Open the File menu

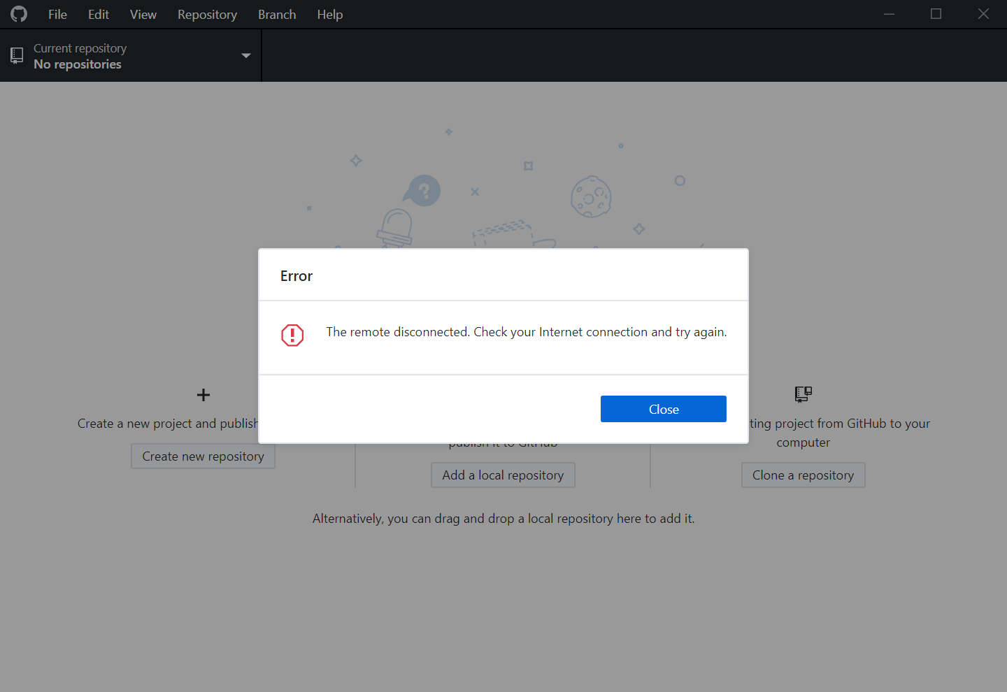[x=57, y=14]
